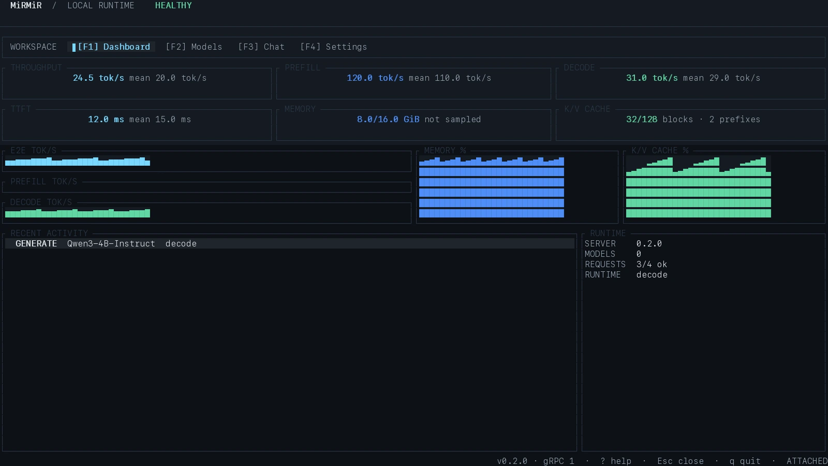The width and height of the screenshot is (828, 466).
Task: Click the Qwen3-4B-Instruct model name
Action: (x=111, y=243)
